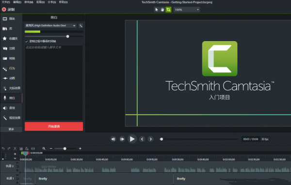Click the timeline Redo icon
The height and width of the screenshot is (185, 291).
coord(9,149)
